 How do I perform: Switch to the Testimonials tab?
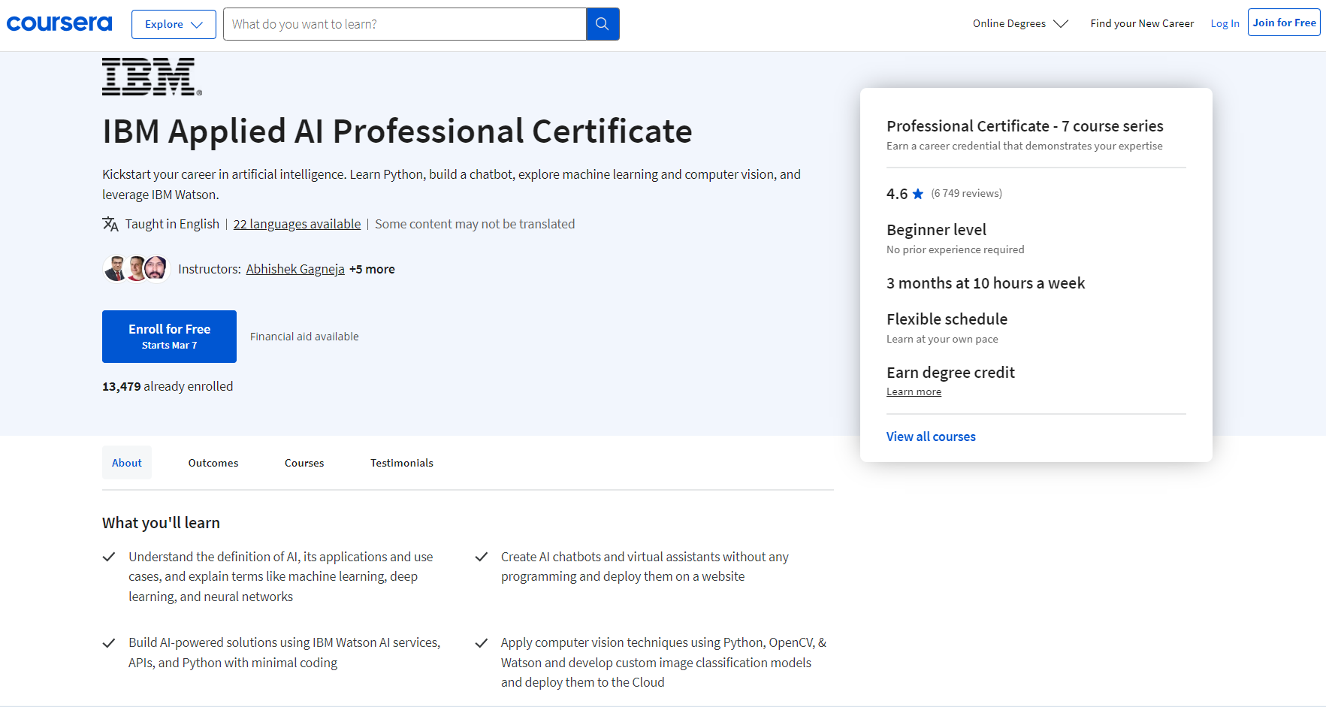pos(402,463)
